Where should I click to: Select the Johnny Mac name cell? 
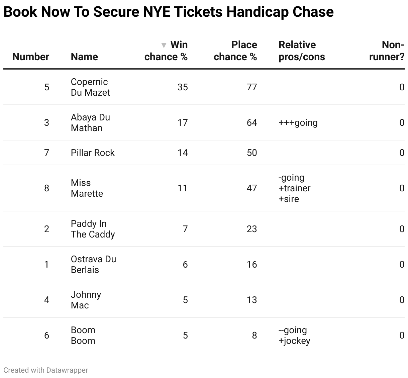(x=86, y=300)
